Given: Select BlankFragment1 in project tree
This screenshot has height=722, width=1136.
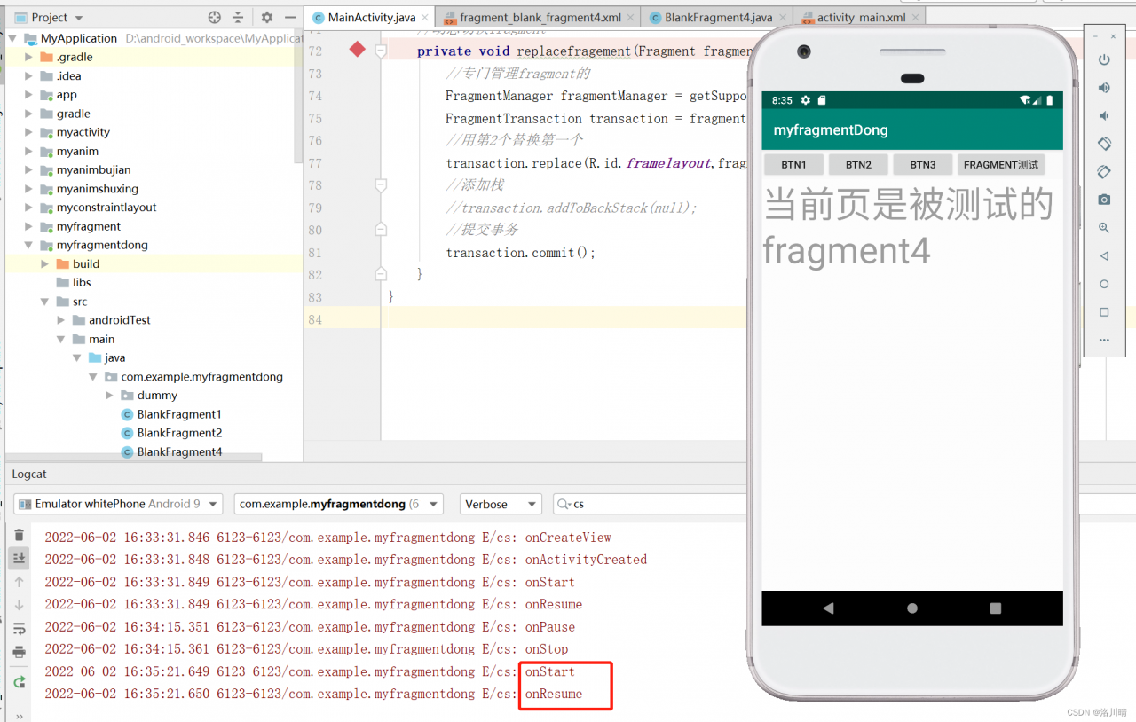Looking at the screenshot, I should click(x=178, y=414).
